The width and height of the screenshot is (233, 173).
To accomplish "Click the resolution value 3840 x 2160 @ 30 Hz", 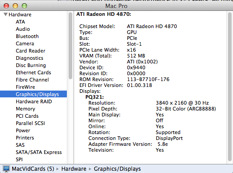I will click(182, 103).
